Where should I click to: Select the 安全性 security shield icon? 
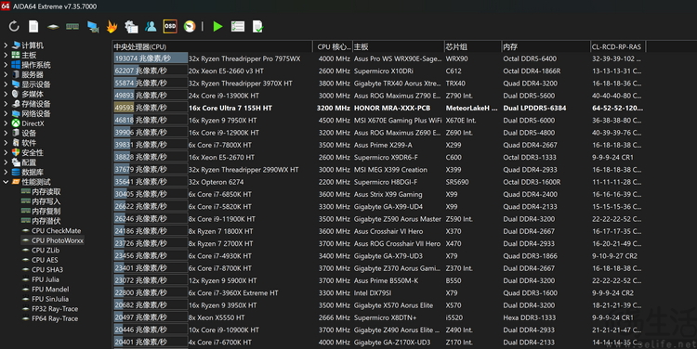[x=16, y=153]
